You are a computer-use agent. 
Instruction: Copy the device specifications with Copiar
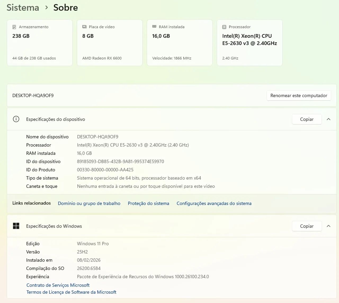point(307,119)
